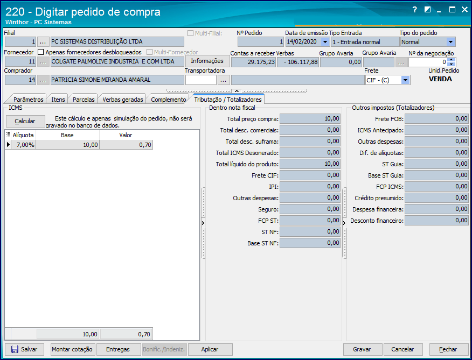
Task: Click the help question mark icon
Action: pyautogui.click(x=414, y=10)
